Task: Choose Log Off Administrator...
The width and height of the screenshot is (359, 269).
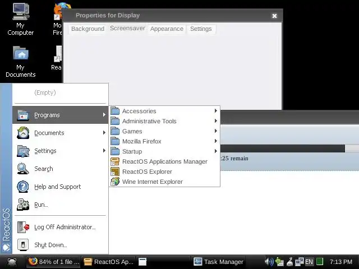Action: 60,227
